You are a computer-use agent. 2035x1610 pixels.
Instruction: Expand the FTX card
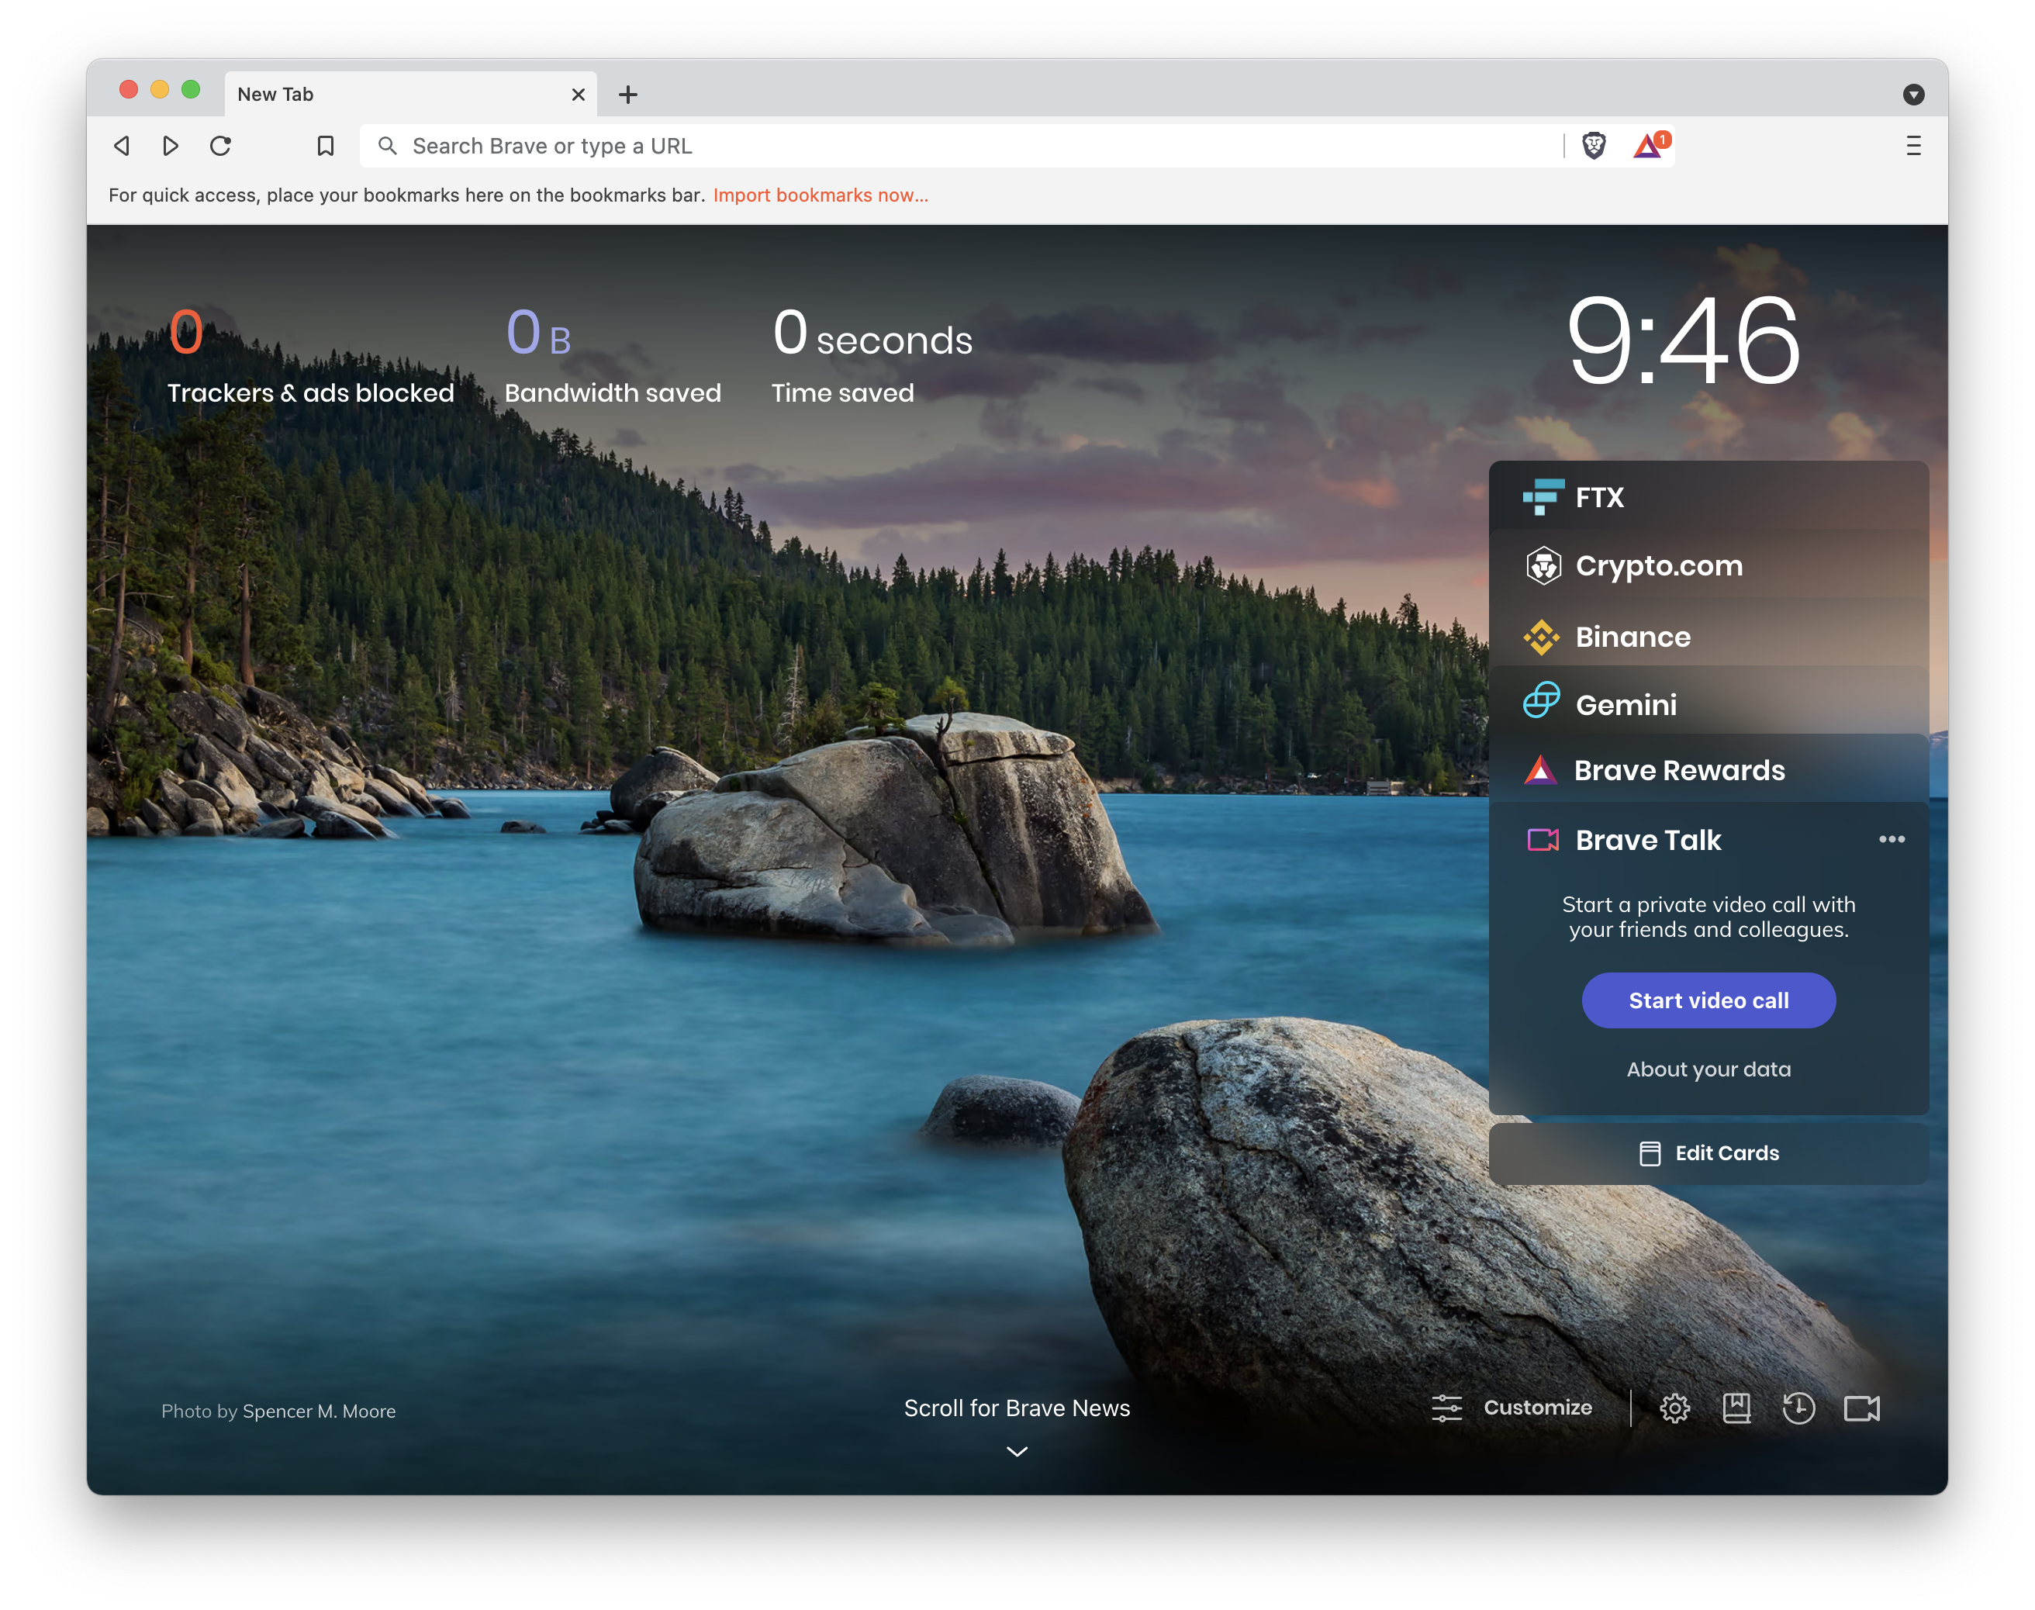pos(1708,497)
